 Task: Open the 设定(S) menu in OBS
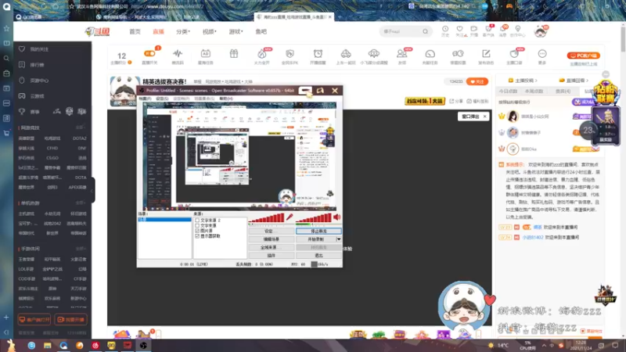coord(162,99)
